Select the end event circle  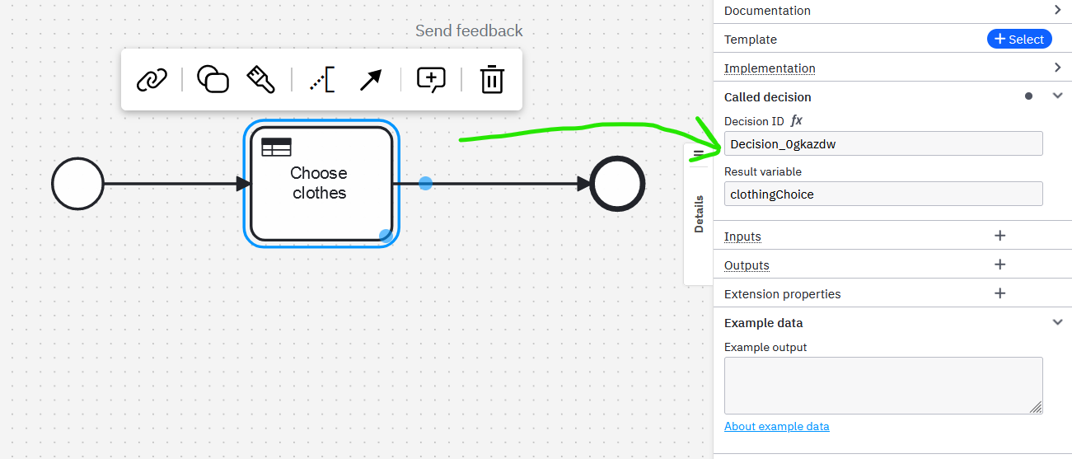617,183
